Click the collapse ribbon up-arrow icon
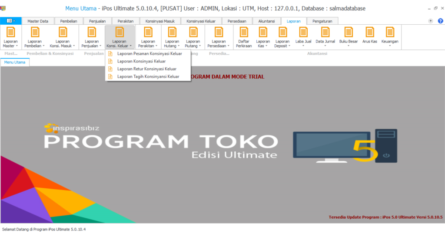The image size is (445, 233). point(431,21)
